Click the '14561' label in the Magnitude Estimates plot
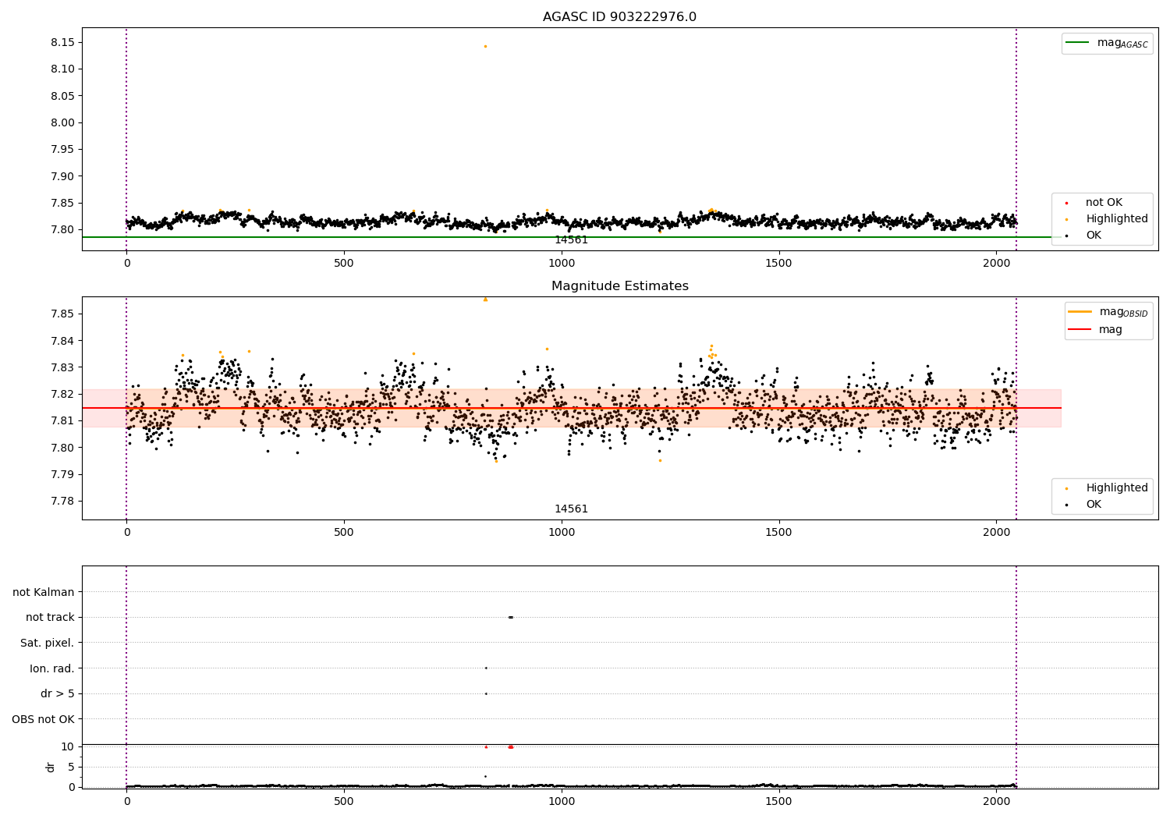 pos(571,509)
